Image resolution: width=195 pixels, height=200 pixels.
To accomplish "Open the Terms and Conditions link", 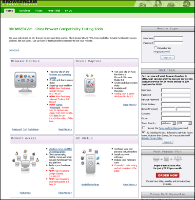I will [x=169, y=128].
